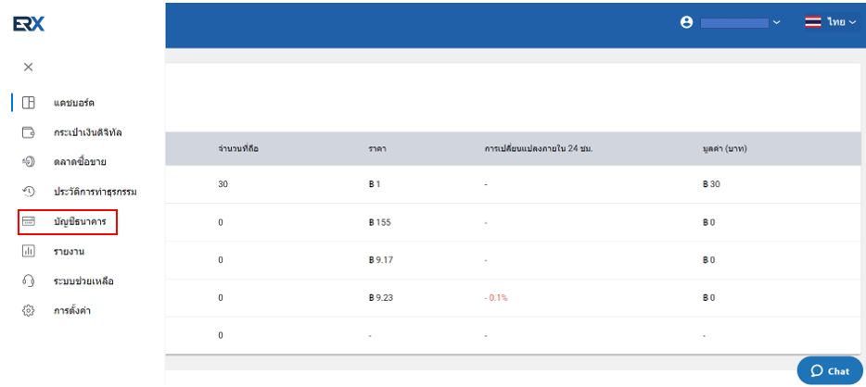866x387 pixels.
Task: Click the settings gear icon
Action: [x=28, y=311]
